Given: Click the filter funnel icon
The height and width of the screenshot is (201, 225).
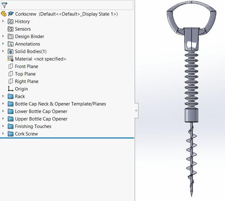Looking at the screenshot, I should [4, 5].
